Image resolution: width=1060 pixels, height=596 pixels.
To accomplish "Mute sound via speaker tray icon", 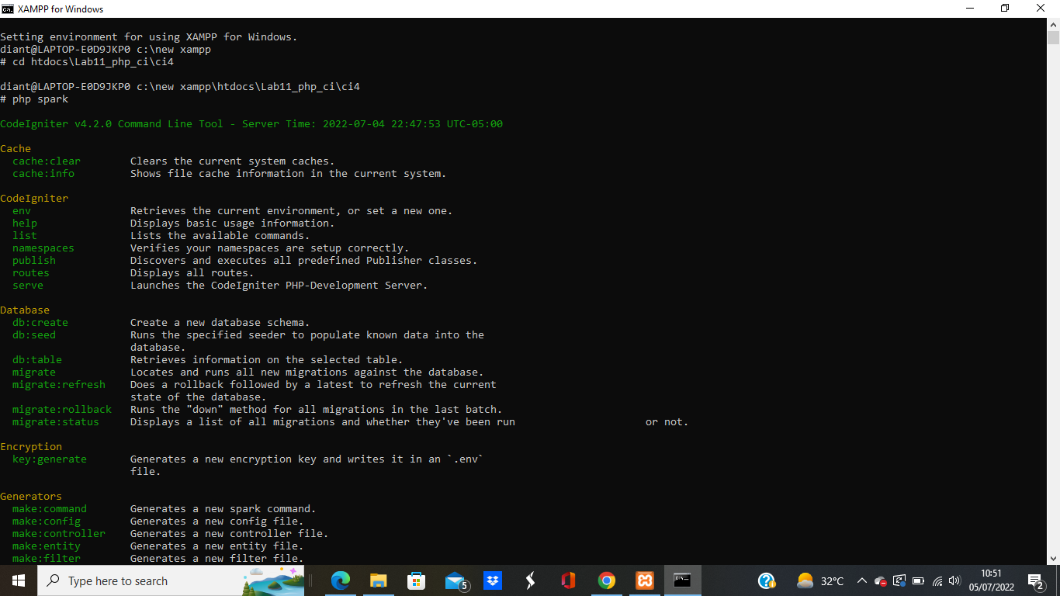I will coord(954,580).
